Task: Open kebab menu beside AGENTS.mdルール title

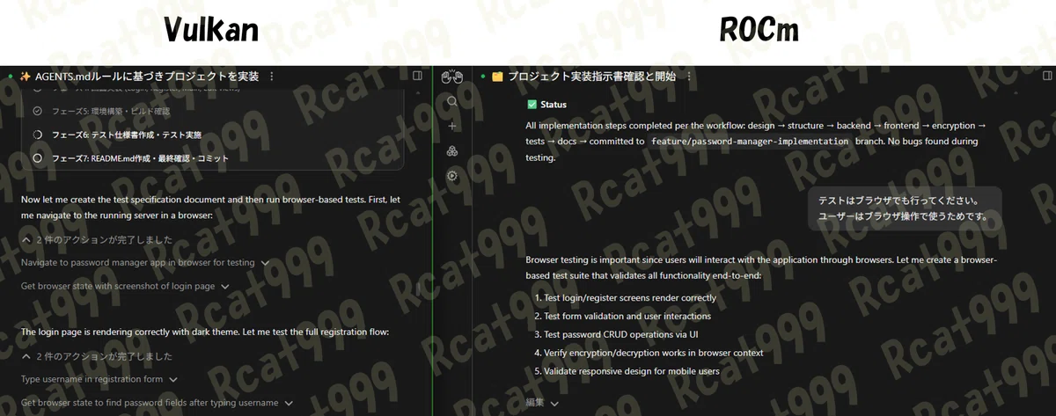Action: click(x=271, y=77)
